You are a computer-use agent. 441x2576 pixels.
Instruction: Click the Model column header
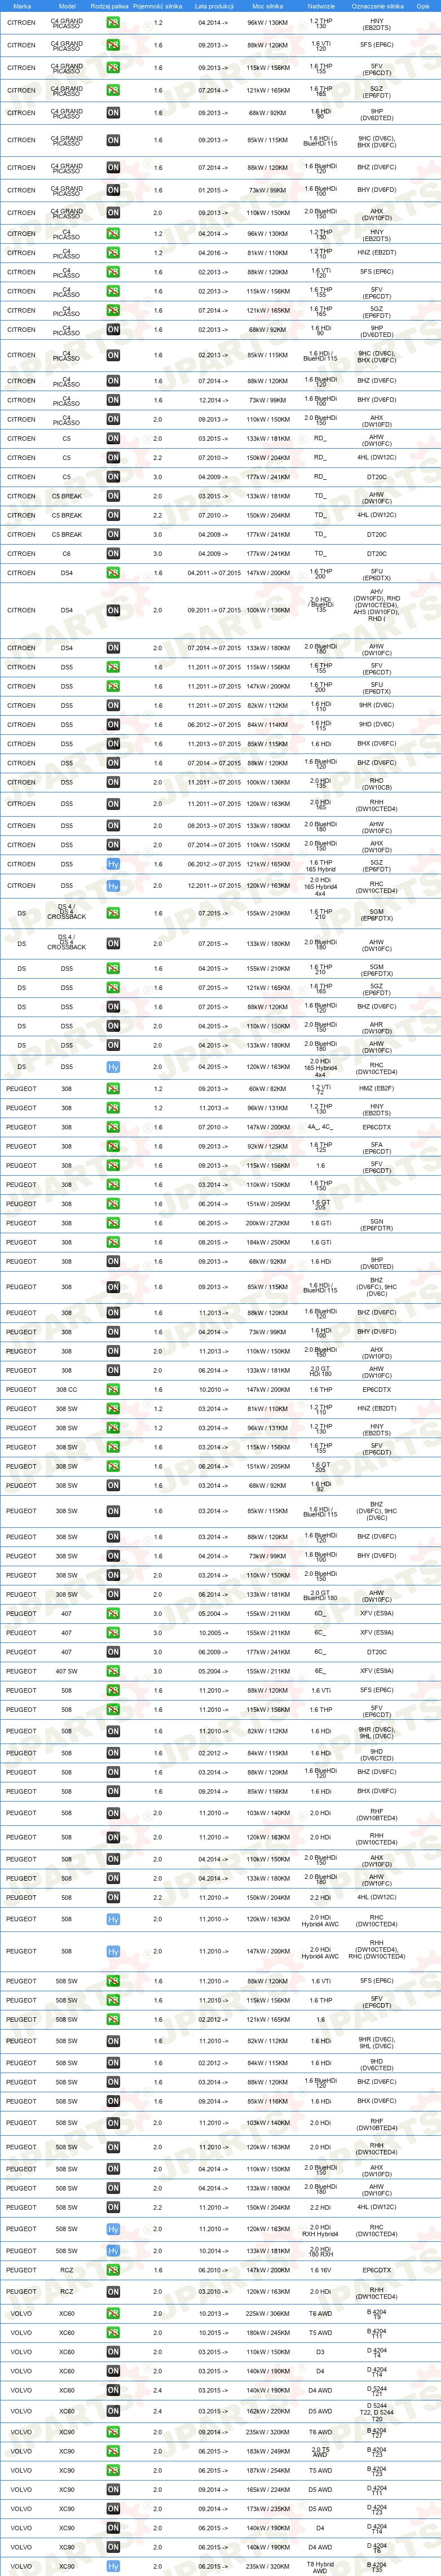tap(66, 6)
